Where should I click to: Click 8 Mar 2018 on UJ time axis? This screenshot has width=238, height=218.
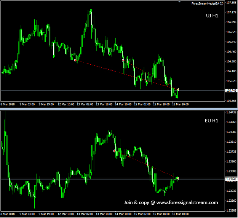point(8,104)
